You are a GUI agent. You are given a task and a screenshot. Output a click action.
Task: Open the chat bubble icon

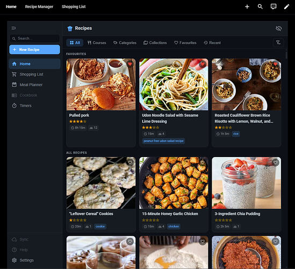[274, 6]
